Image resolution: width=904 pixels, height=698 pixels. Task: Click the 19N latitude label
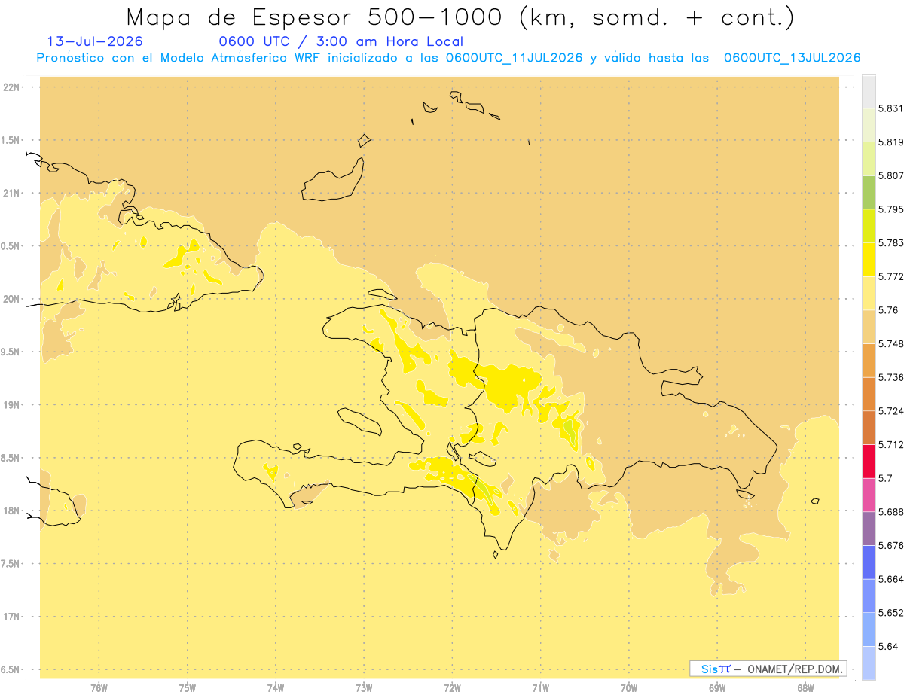tap(12, 405)
